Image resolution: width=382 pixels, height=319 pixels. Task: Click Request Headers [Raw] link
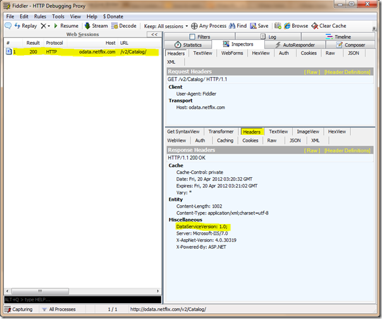click(x=312, y=72)
